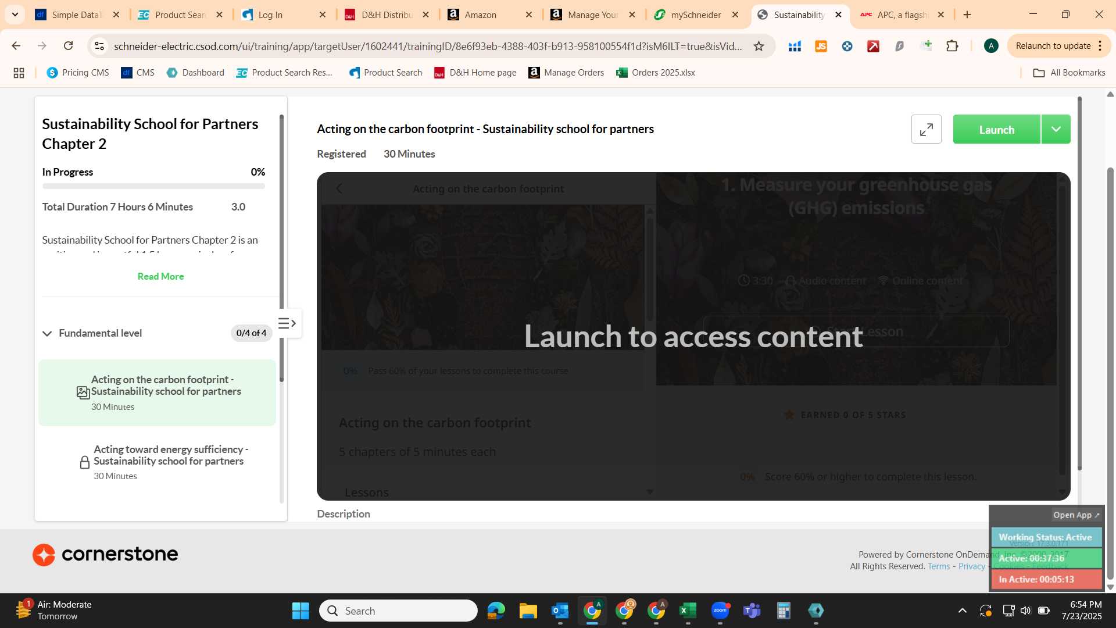Select Acting on the carbon footprint item

click(x=157, y=392)
